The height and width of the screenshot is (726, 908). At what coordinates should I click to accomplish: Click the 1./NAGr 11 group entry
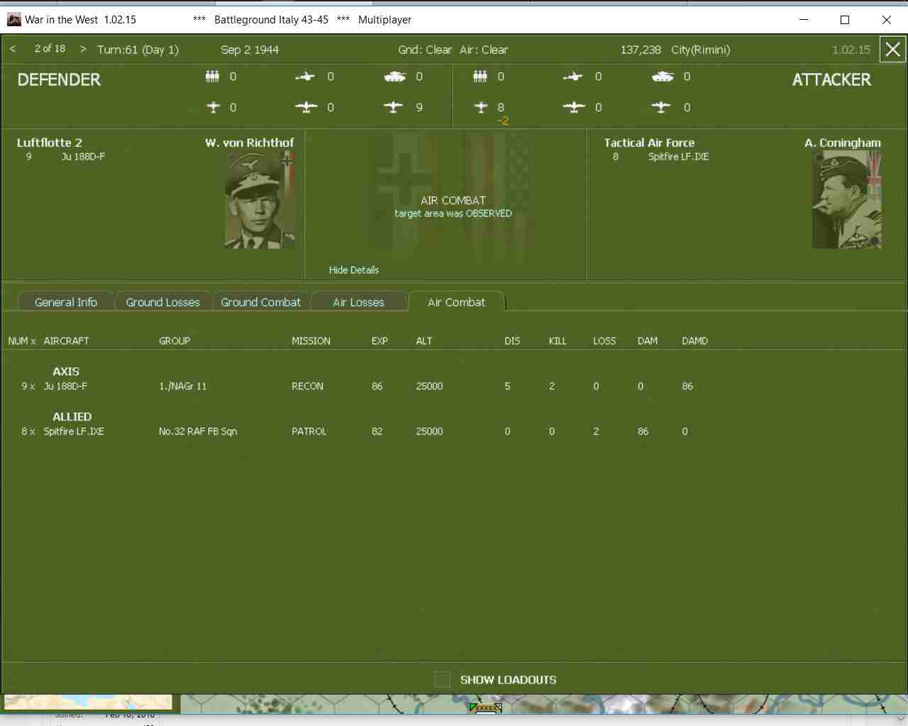pos(183,386)
